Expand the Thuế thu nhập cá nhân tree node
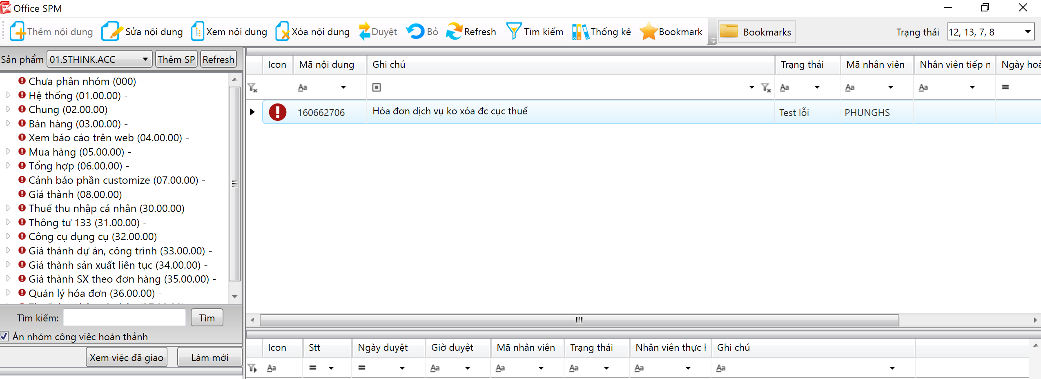 [8, 208]
